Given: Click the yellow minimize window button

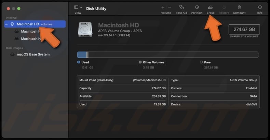Looking at the screenshot, I should point(14,9).
